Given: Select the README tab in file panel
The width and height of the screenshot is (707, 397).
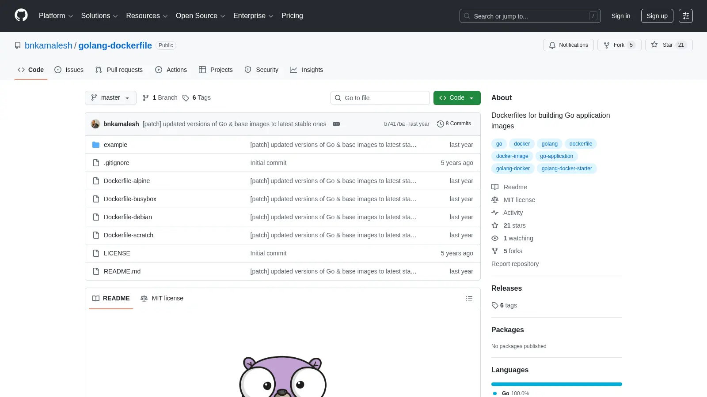Looking at the screenshot, I should pyautogui.click(x=111, y=299).
